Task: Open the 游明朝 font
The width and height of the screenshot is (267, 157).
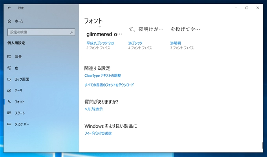Action: click(x=176, y=43)
